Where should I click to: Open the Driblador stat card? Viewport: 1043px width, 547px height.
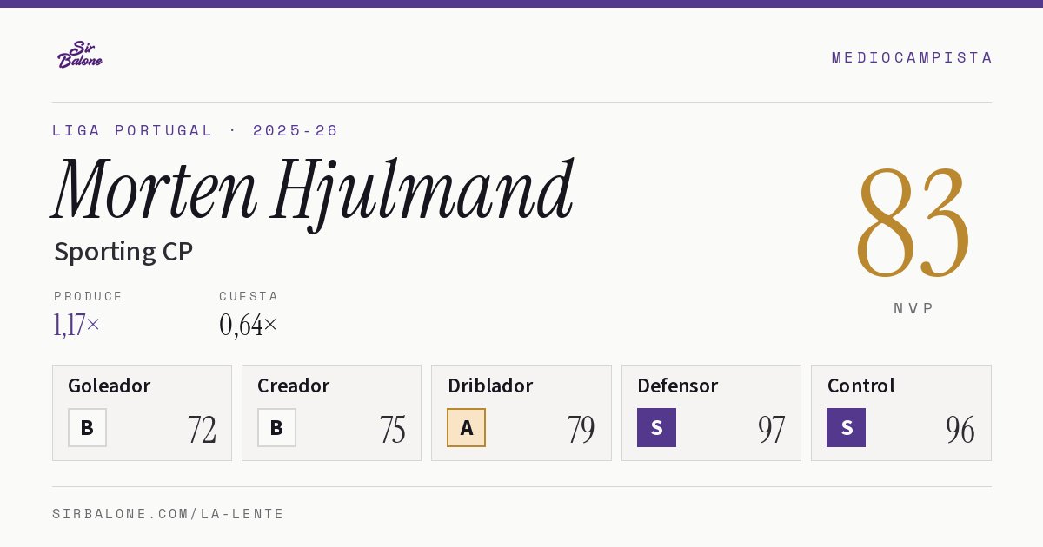tap(521, 412)
